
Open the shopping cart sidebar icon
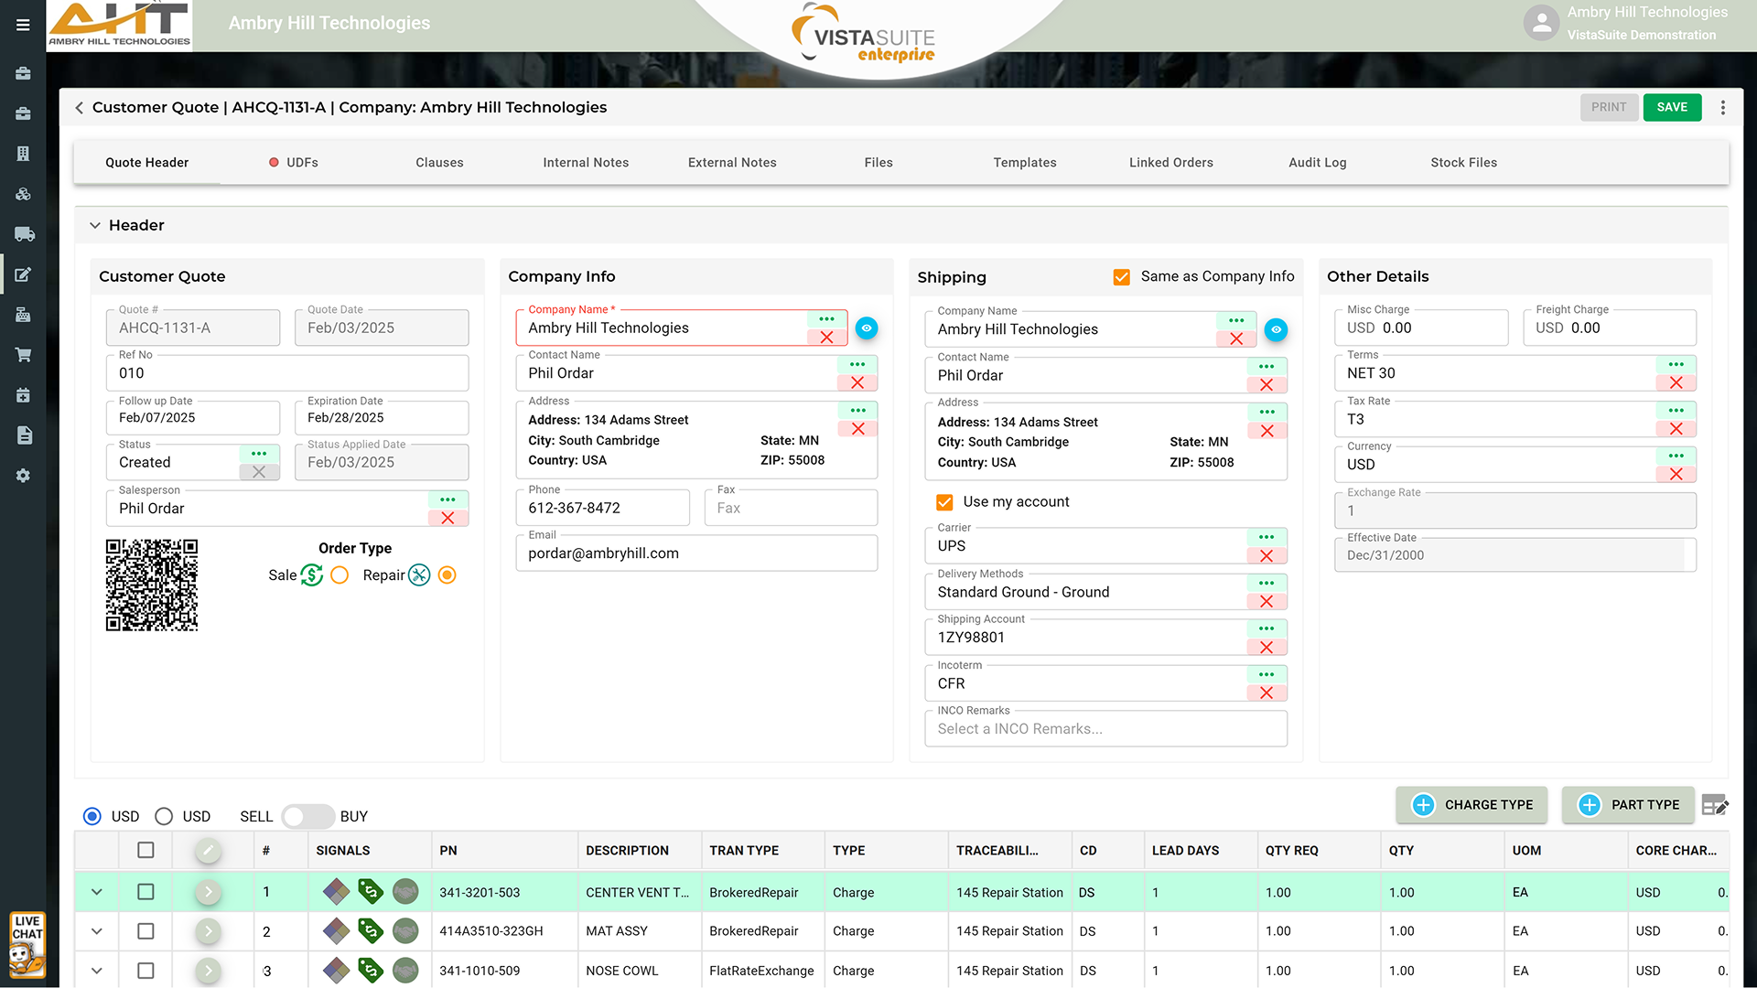pos(24,355)
